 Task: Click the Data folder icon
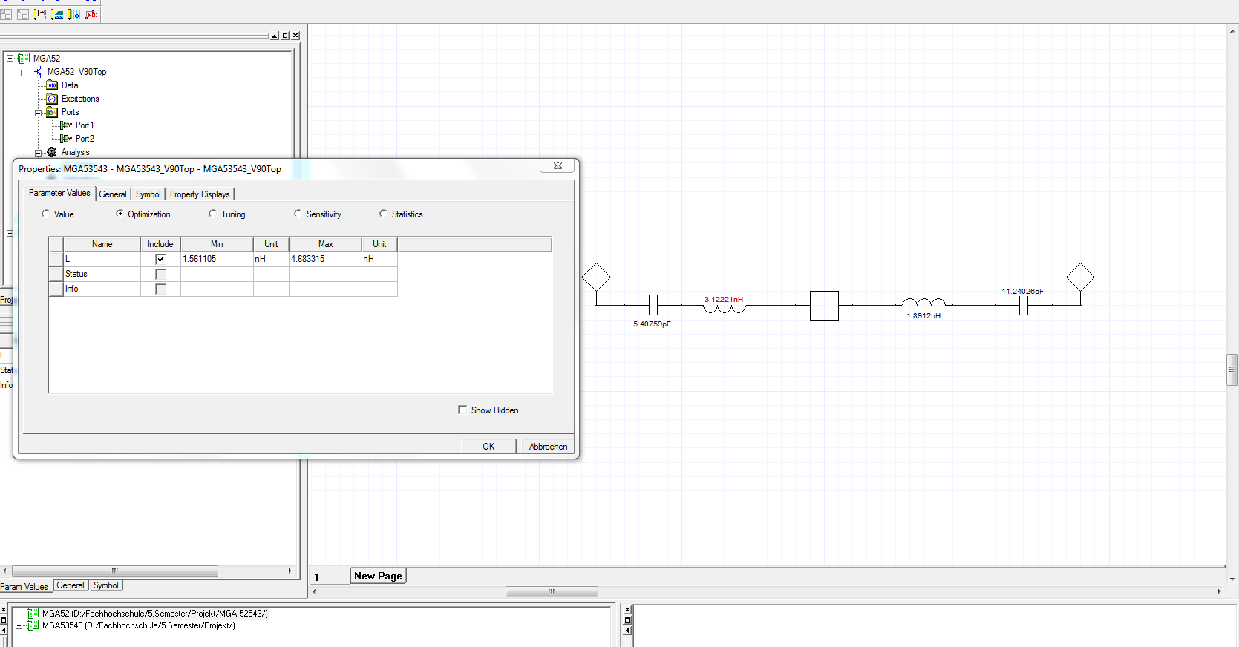[52, 85]
